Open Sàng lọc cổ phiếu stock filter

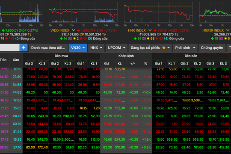point(150,47)
